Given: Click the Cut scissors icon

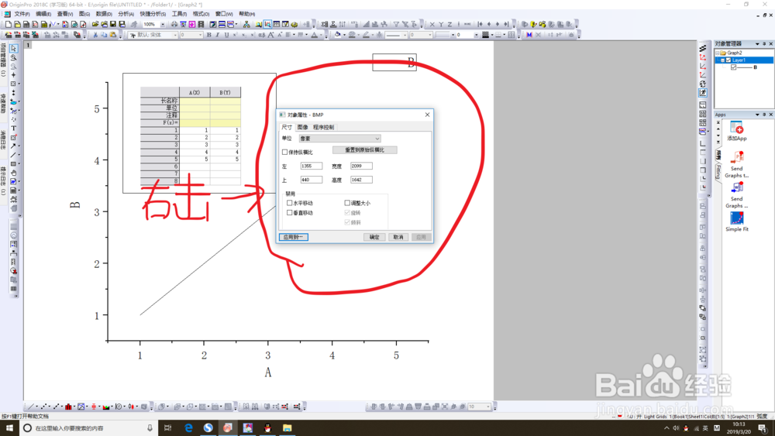Looking at the screenshot, I should [95, 35].
